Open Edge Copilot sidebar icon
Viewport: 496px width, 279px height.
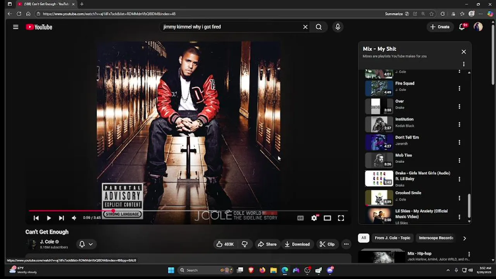coord(490,14)
